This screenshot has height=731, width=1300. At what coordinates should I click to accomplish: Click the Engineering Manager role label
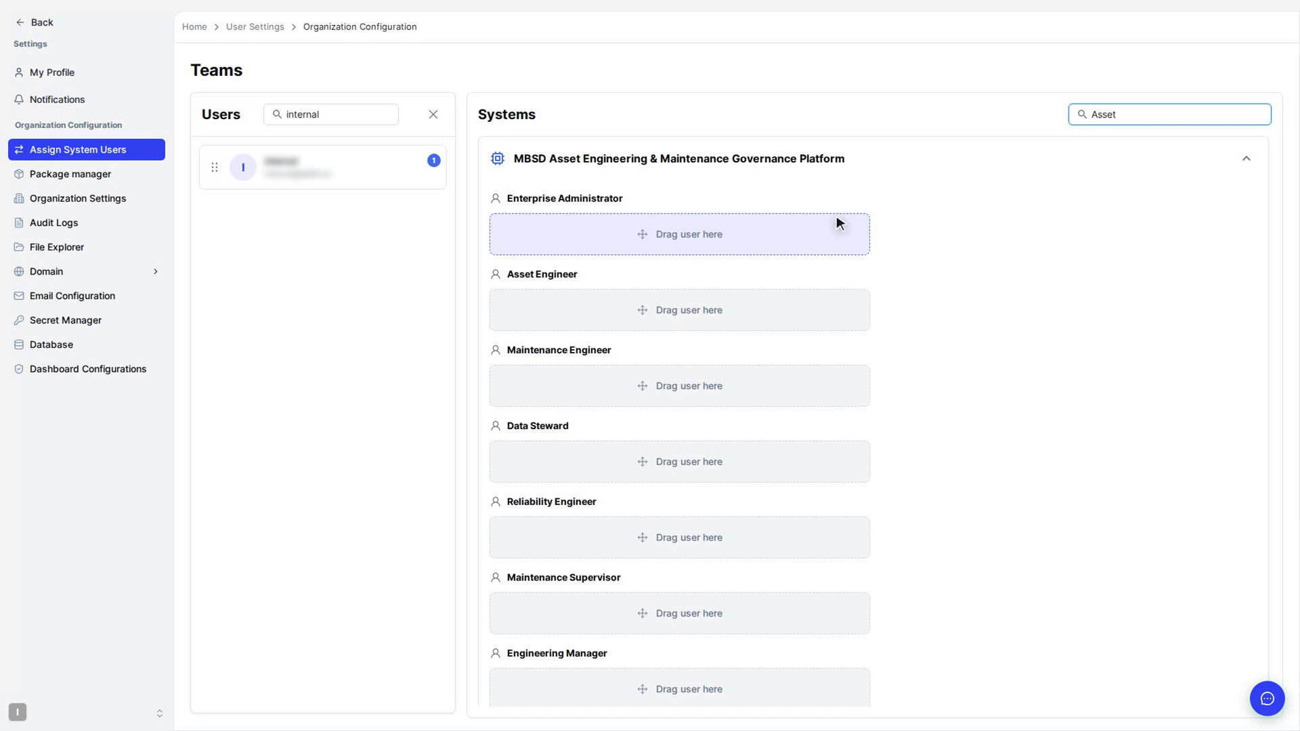(x=557, y=653)
